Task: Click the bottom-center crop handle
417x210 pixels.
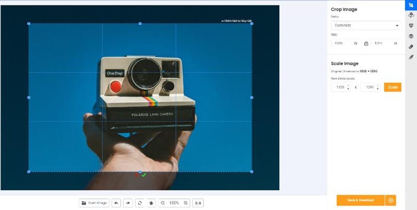Action: (x=140, y=171)
